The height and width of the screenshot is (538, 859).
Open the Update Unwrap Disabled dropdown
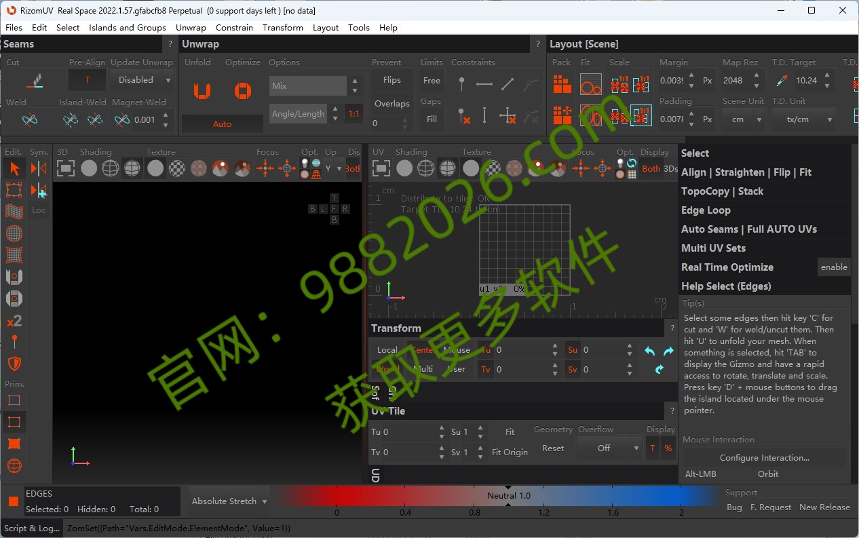tap(141, 80)
